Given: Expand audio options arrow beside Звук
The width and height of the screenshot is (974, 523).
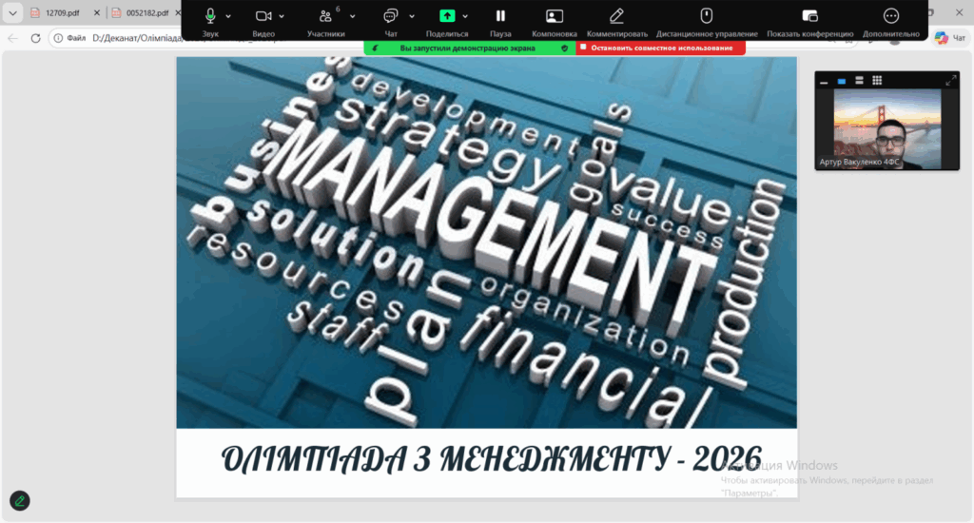Looking at the screenshot, I should 228,16.
